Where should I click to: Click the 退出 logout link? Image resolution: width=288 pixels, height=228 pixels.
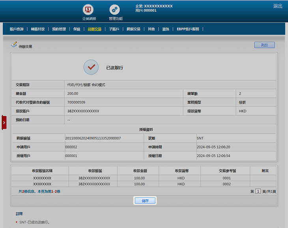tap(278, 6)
